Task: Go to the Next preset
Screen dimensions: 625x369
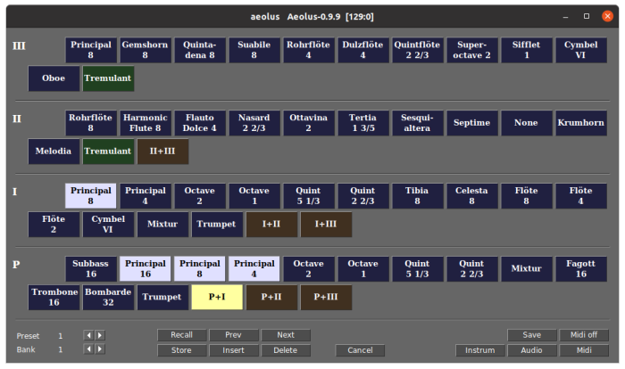Action: tap(285, 335)
